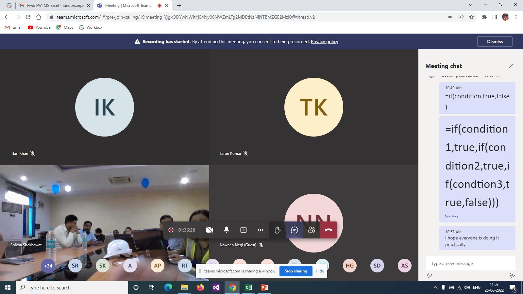Open message format options icon

(x=430, y=276)
